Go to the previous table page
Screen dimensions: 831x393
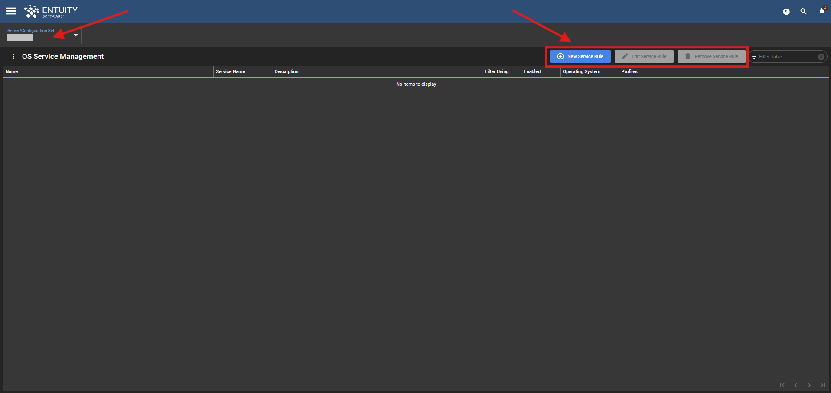[x=796, y=385]
